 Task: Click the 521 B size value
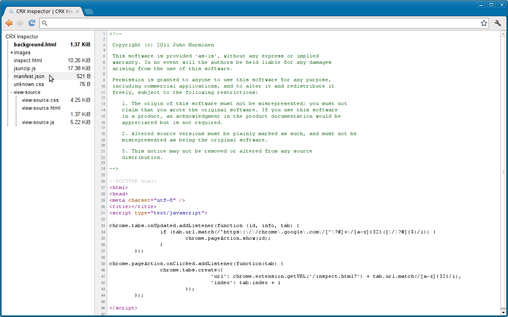pos(83,76)
